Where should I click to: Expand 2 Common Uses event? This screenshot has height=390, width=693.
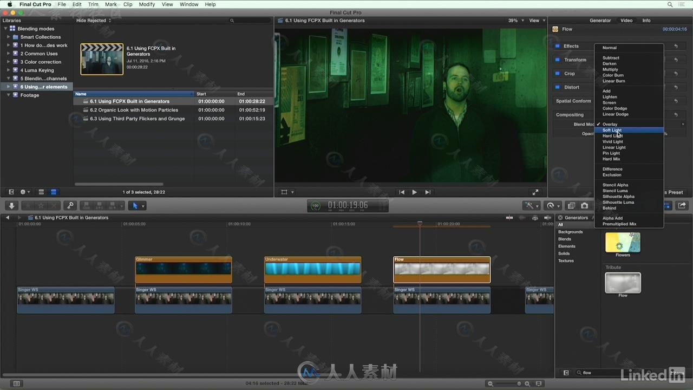[9, 54]
